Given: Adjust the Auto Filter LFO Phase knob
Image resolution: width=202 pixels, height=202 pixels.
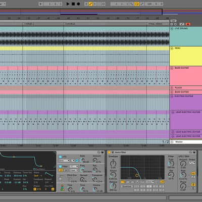Looking at the screenshot, I should tap(183, 186).
